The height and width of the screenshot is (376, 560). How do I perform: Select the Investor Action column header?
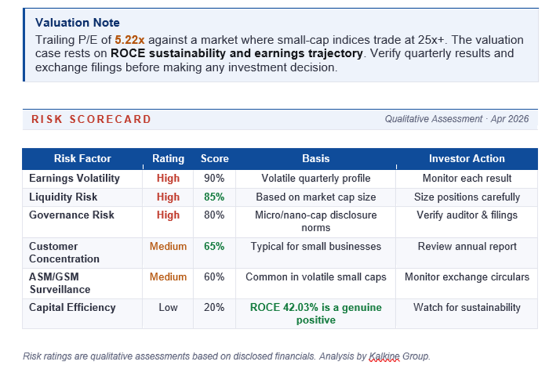(466, 159)
